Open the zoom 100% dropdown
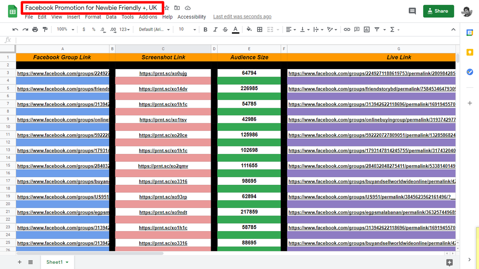 tap(65, 30)
